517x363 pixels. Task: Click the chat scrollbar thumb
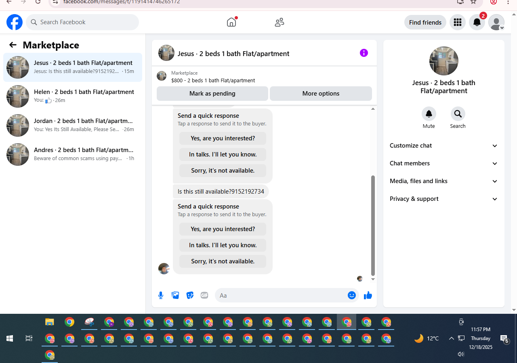click(x=373, y=225)
